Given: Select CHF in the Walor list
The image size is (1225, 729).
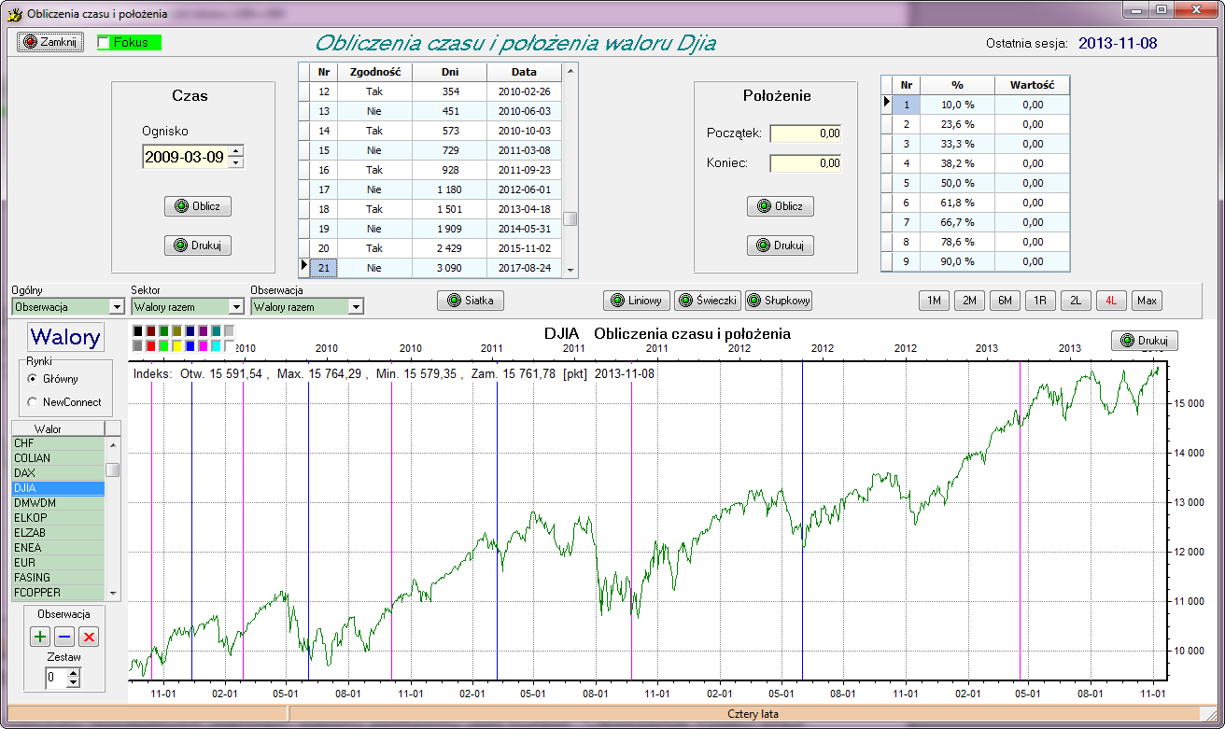Looking at the screenshot, I should (58, 443).
